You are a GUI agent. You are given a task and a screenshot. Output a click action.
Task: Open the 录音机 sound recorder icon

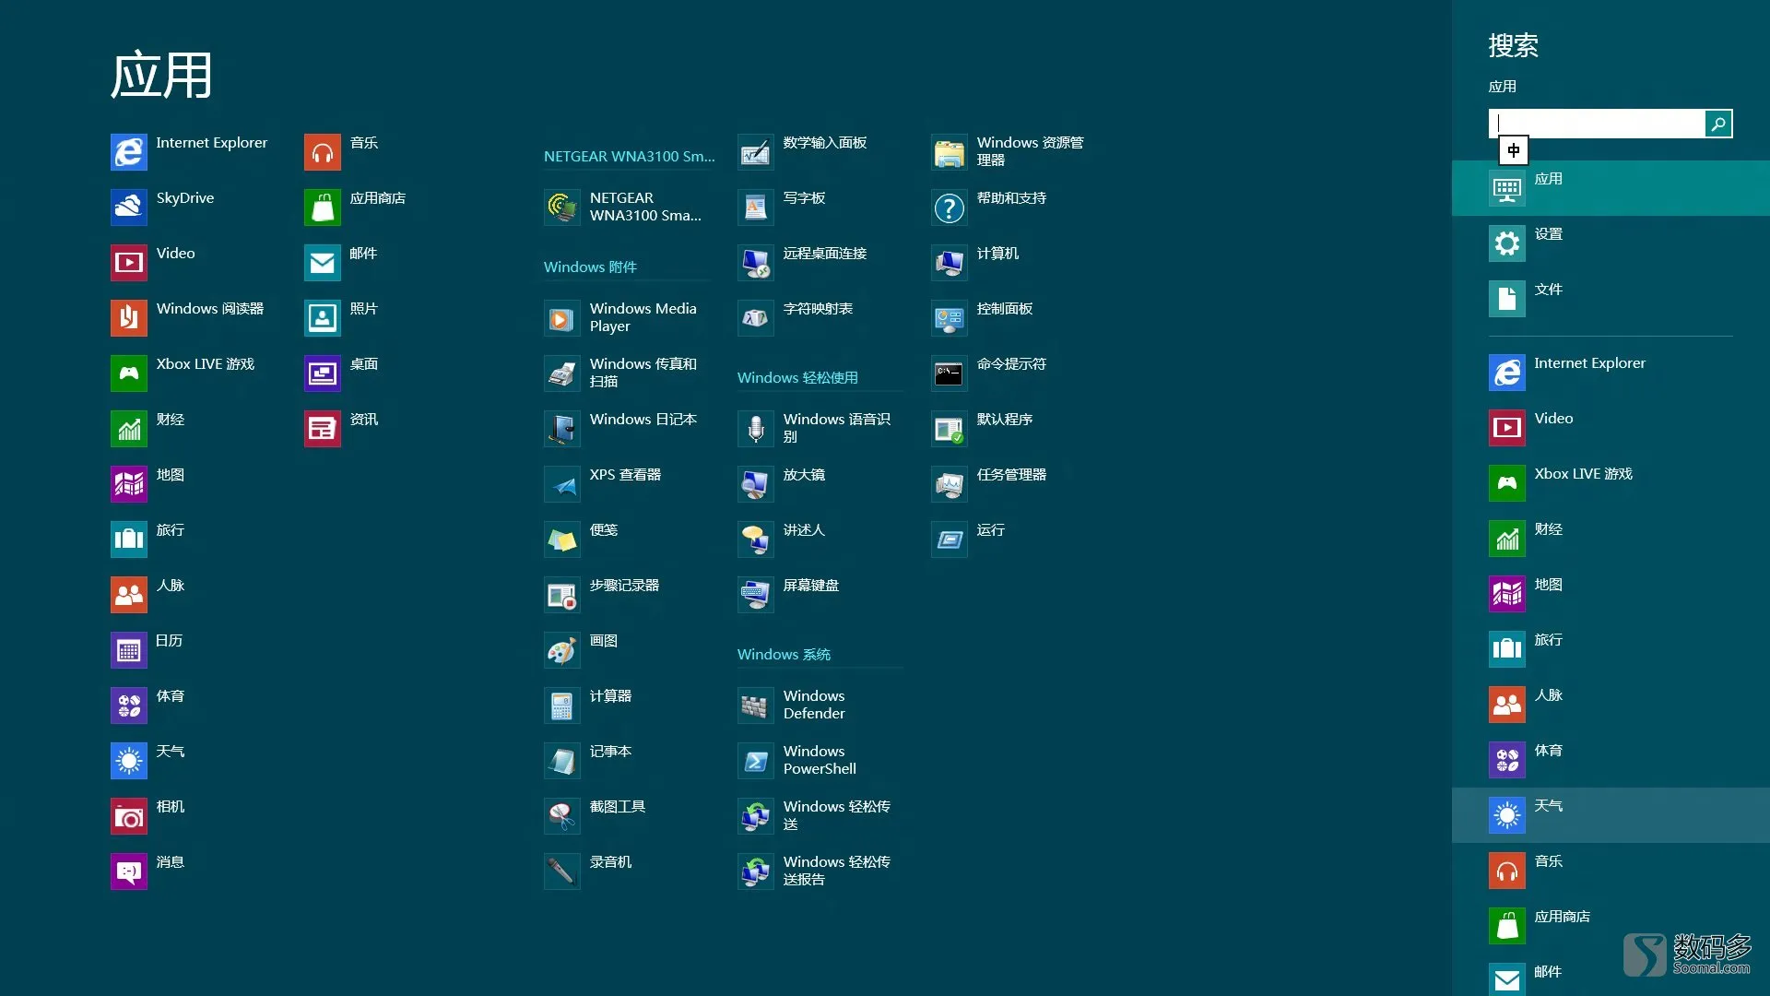point(562,871)
